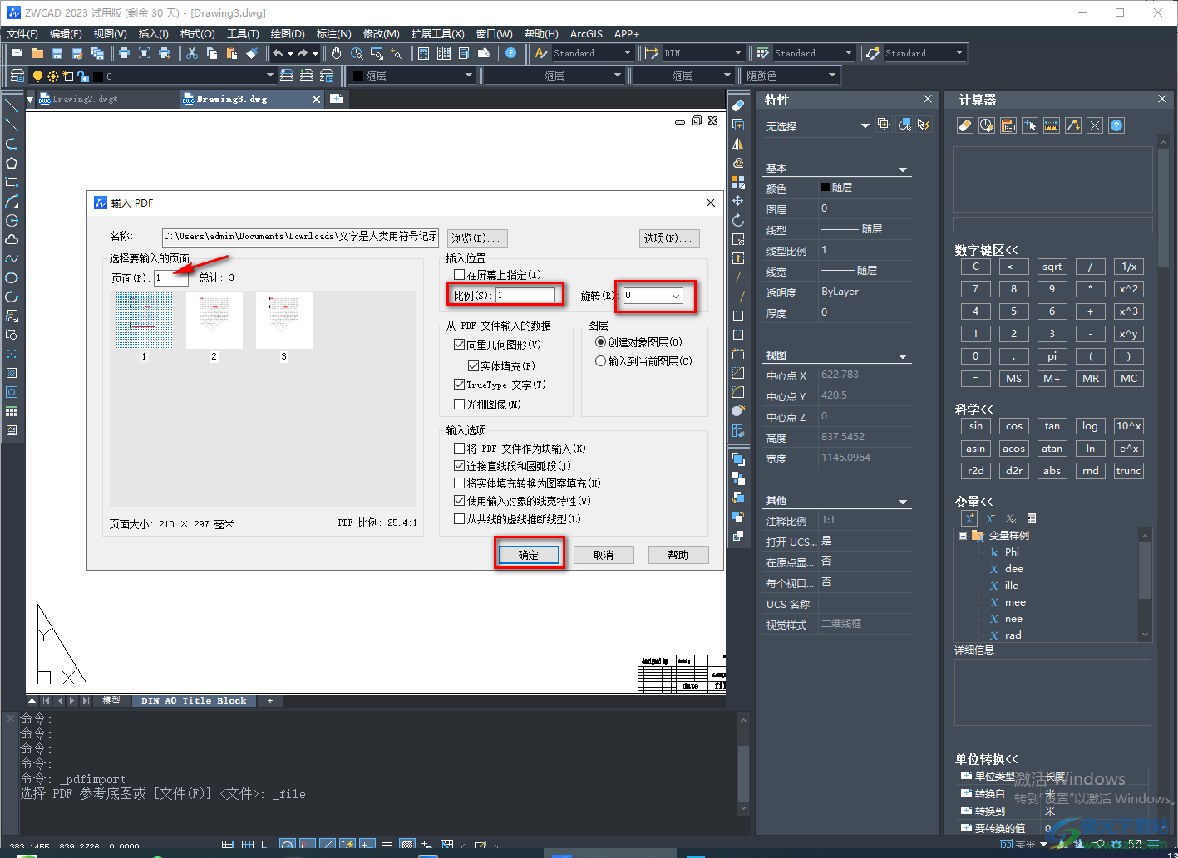Image resolution: width=1178 pixels, height=858 pixels.
Task: Toggle '连接直线段和圆弧段' checkbox
Action: coord(459,467)
